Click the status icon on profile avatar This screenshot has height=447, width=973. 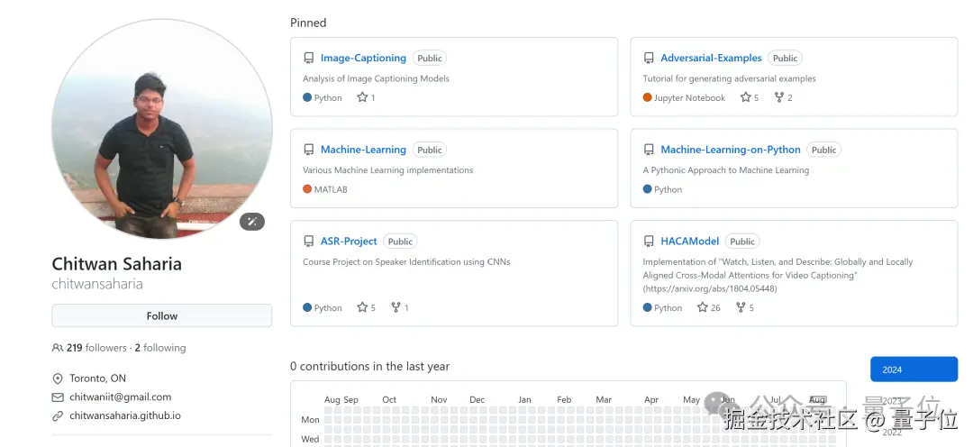tap(252, 222)
